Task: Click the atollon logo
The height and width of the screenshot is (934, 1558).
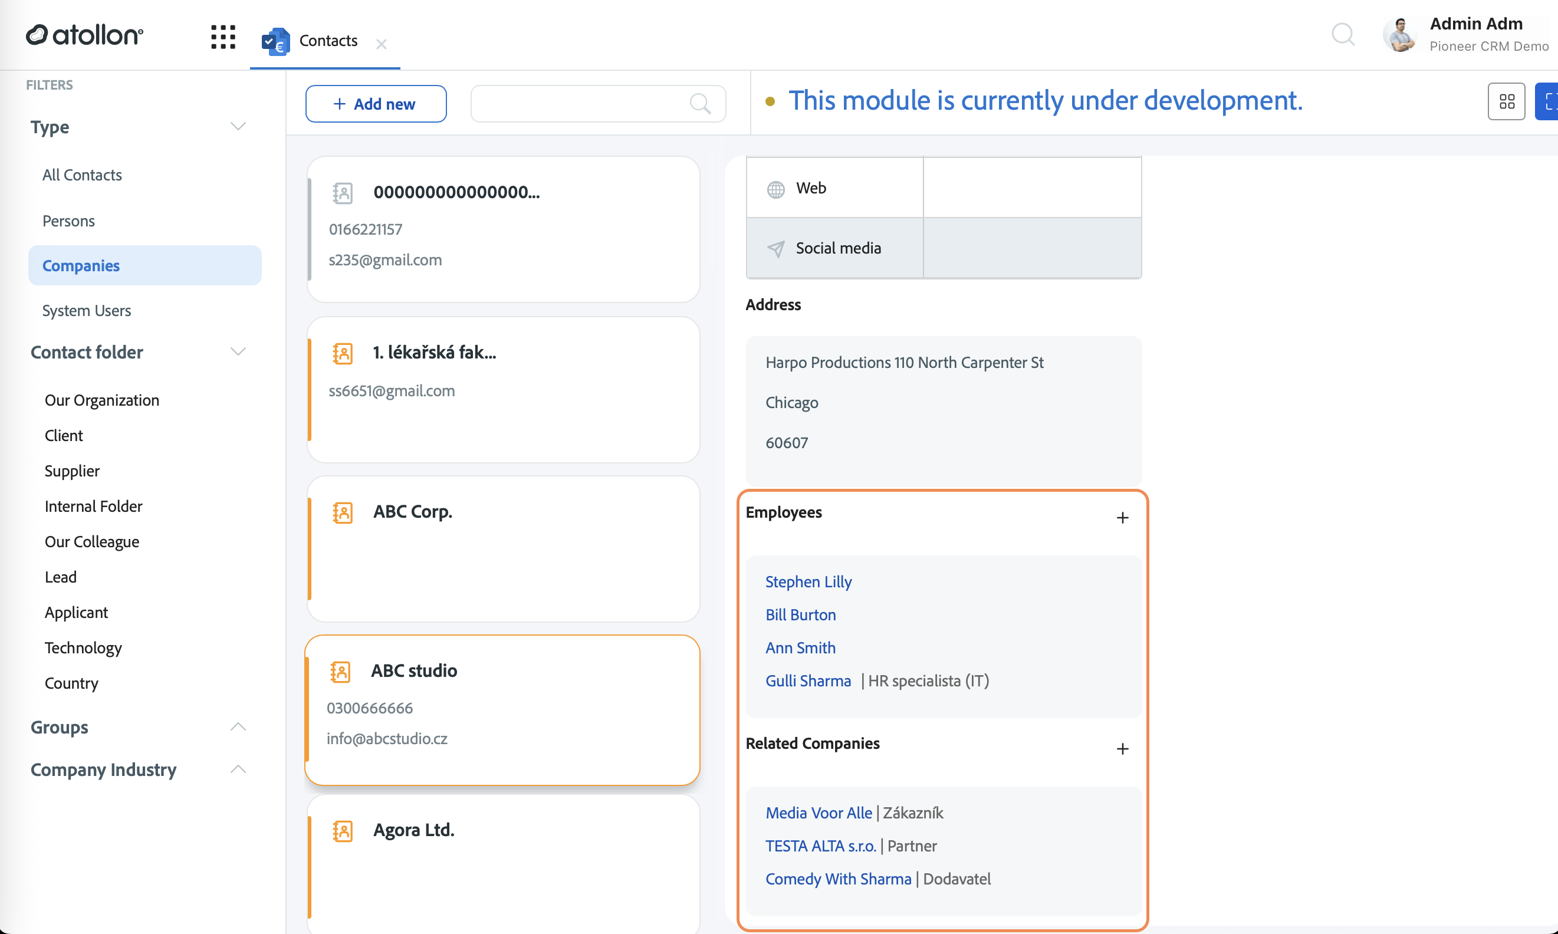Action: click(x=84, y=35)
